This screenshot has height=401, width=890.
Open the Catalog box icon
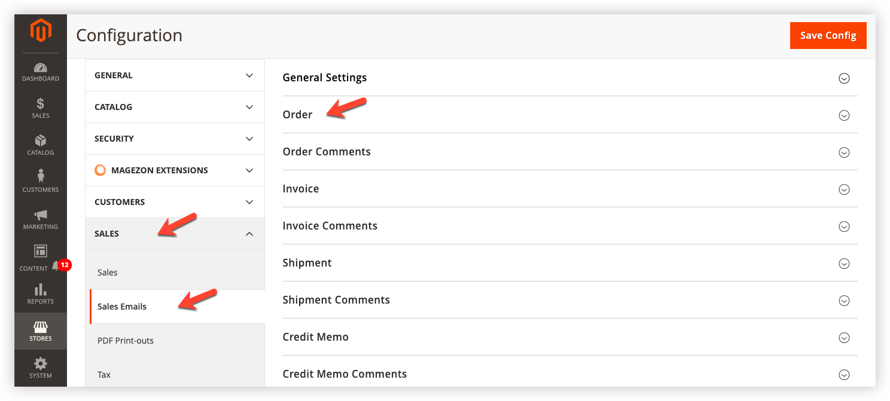[x=41, y=141]
